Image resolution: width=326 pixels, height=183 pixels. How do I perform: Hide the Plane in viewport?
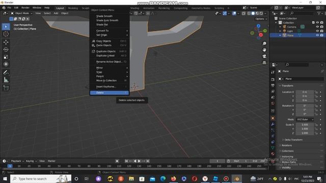317,35
